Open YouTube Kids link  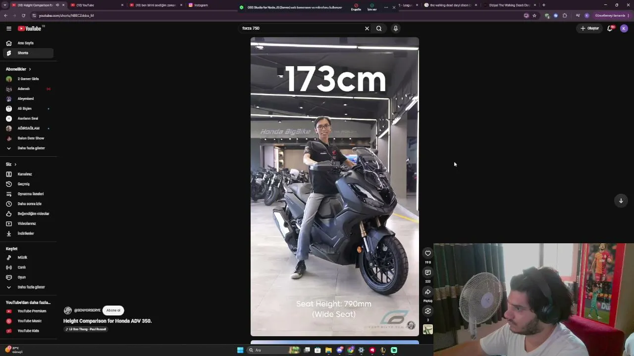[28, 331]
